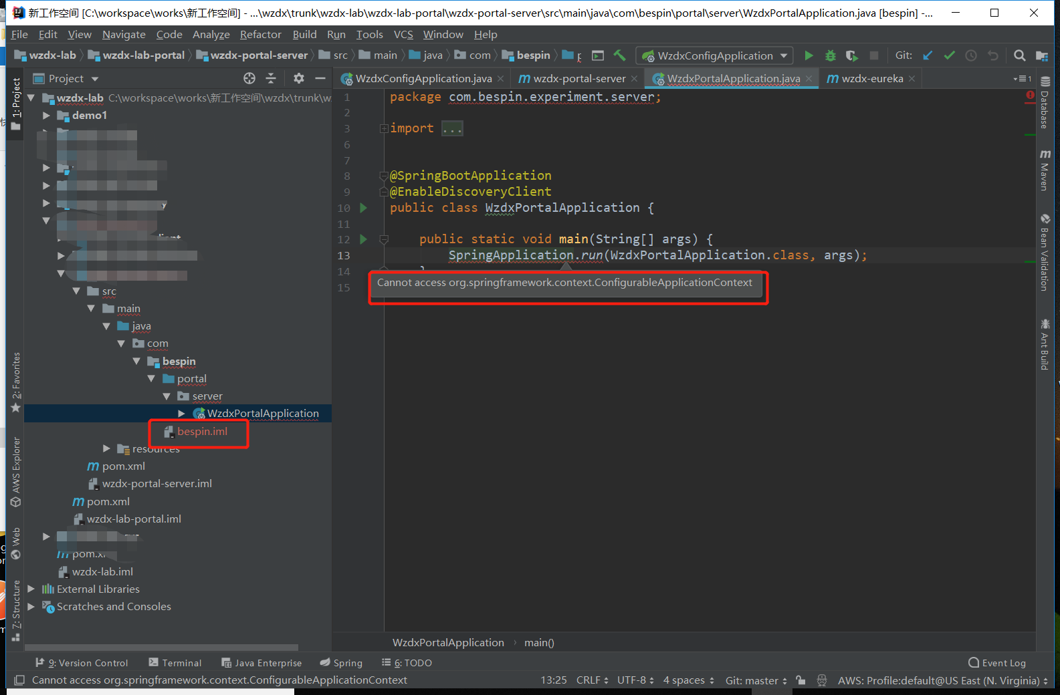This screenshot has height=695, width=1060.
Task: Revert changes with the undo arrow icon
Action: pyautogui.click(x=993, y=55)
